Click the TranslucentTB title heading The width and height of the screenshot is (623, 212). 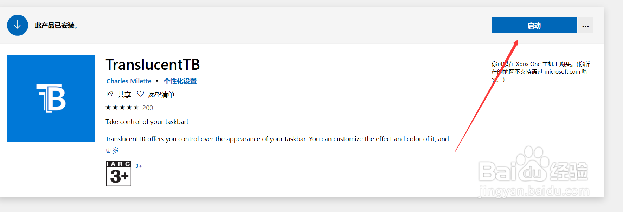pyautogui.click(x=153, y=65)
